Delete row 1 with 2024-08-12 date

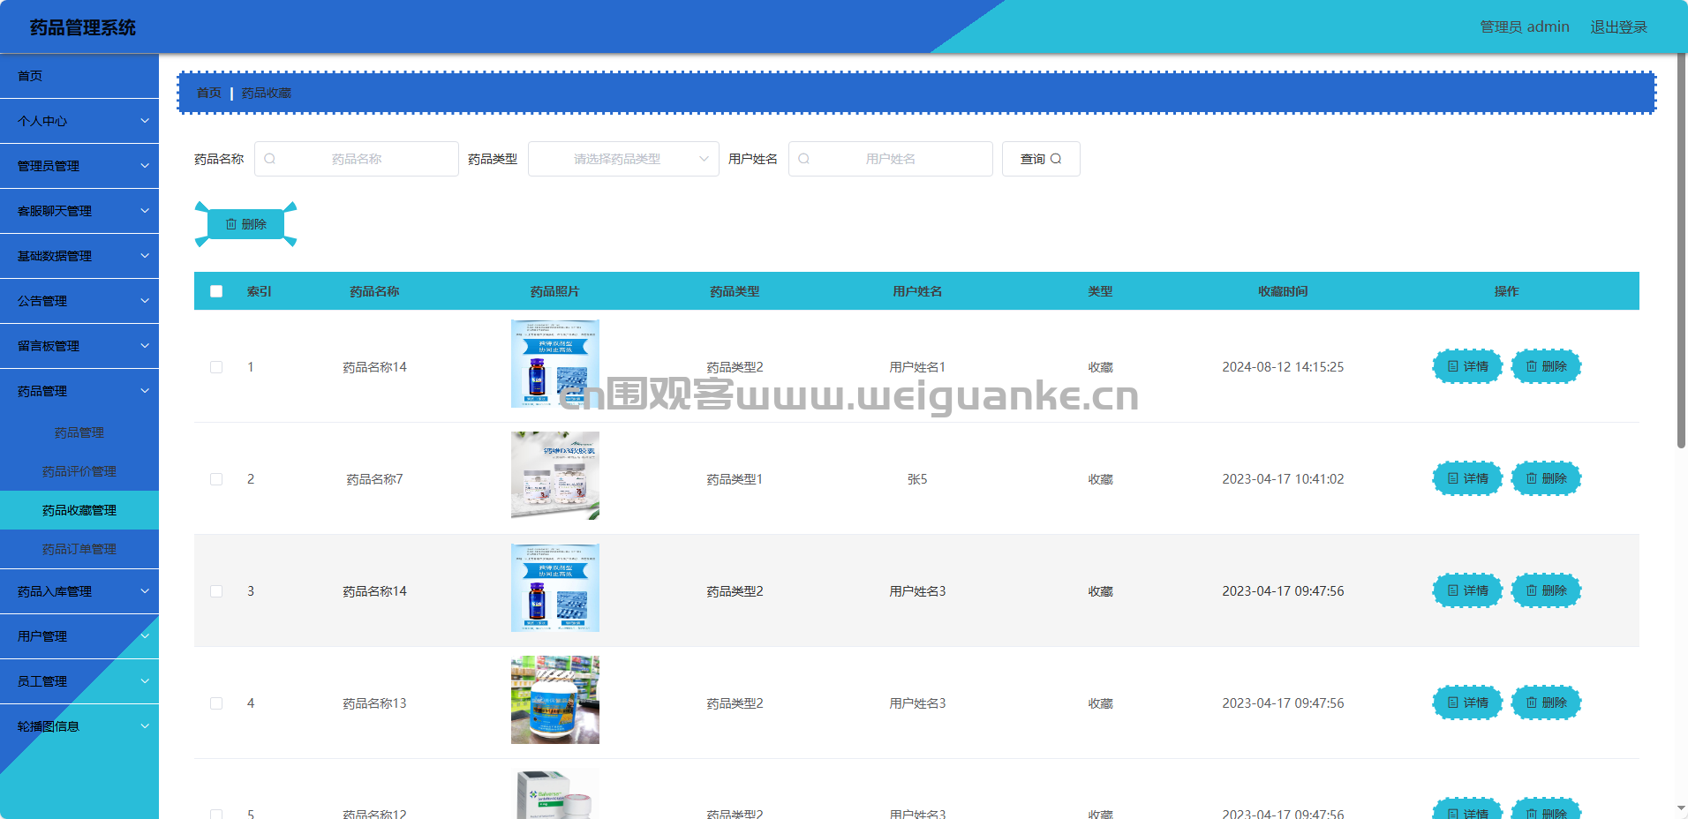(1546, 366)
